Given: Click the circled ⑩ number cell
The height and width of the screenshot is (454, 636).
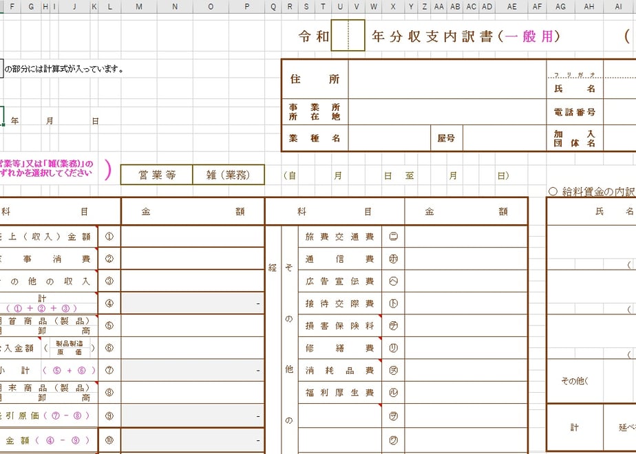Looking at the screenshot, I should click(x=109, y=440).
